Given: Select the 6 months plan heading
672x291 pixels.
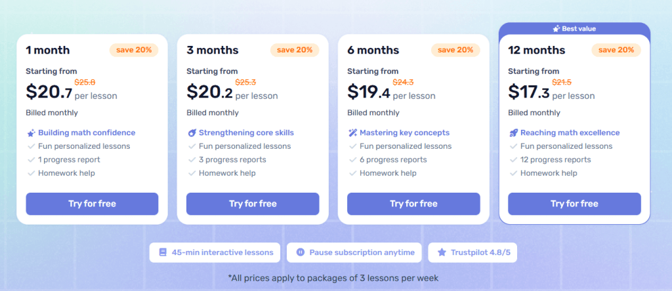Looking at the screenshot, I should [372, 50].
